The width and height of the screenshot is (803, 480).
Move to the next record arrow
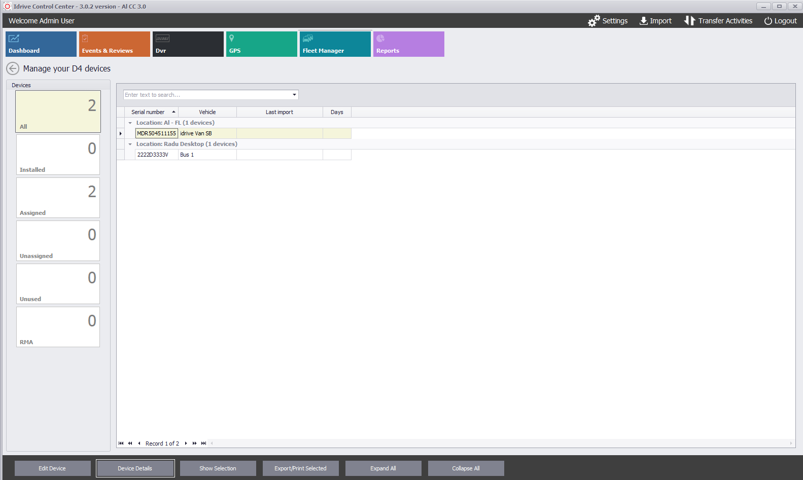[186, 444]
